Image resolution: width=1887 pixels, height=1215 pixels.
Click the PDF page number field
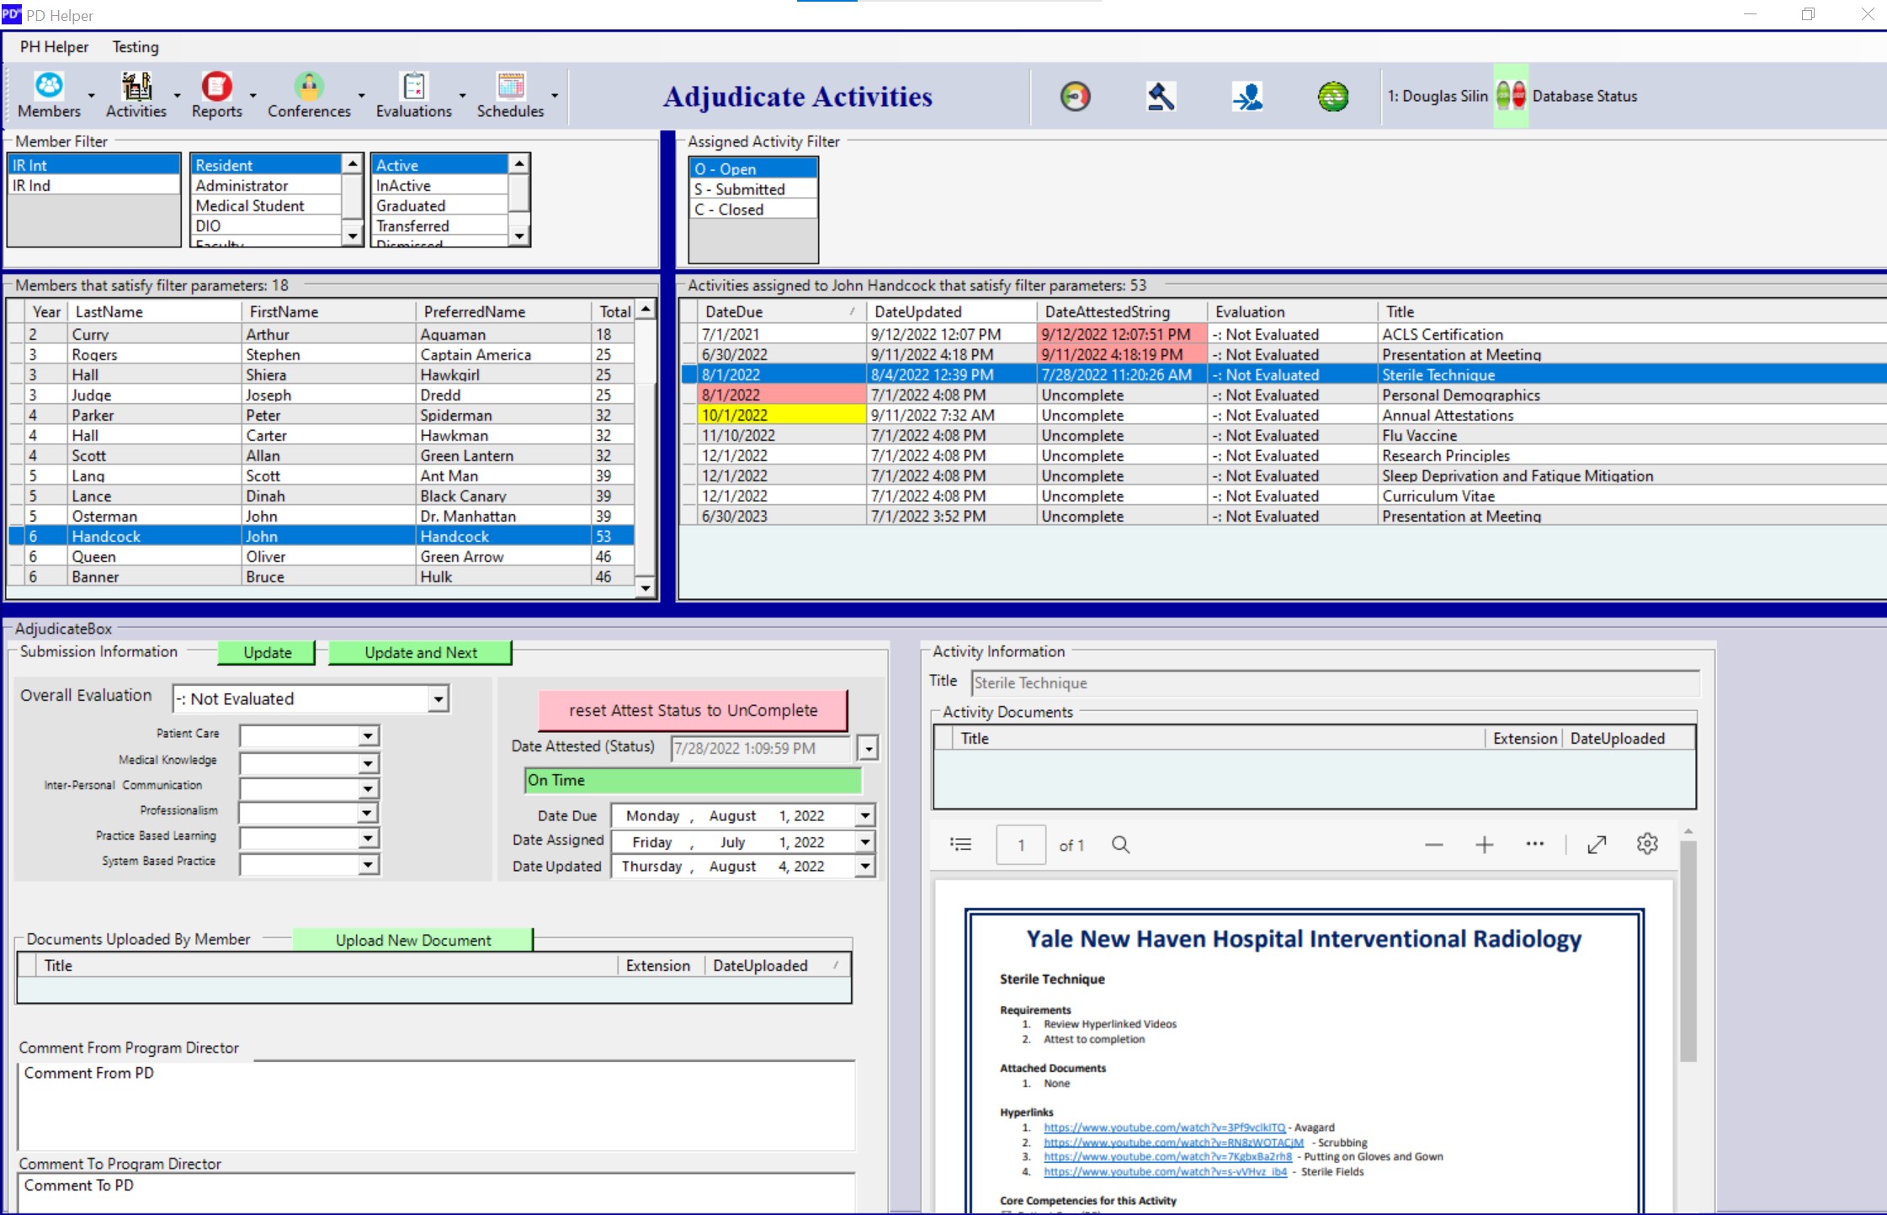(1021, 845)
